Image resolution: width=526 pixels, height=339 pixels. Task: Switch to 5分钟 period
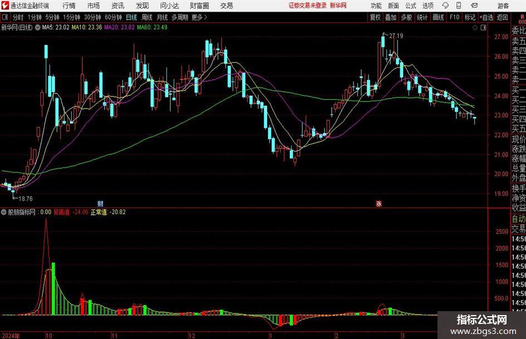point(52,17)
